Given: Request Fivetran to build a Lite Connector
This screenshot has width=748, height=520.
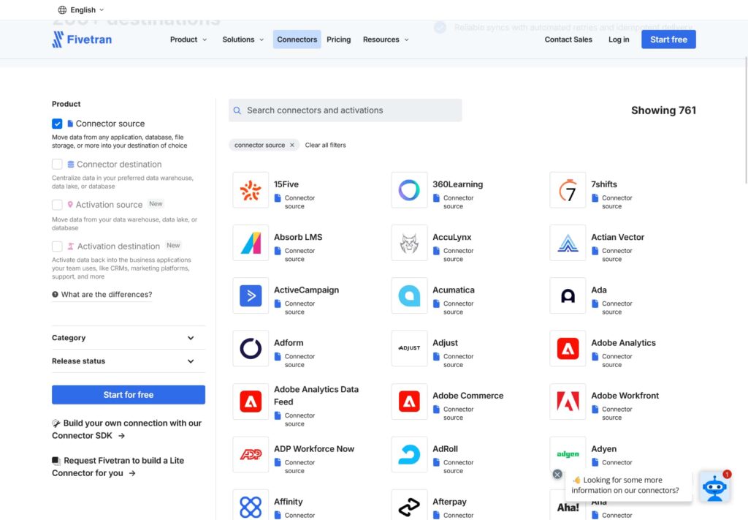Looking at the screenshot, I should (118, 467).
